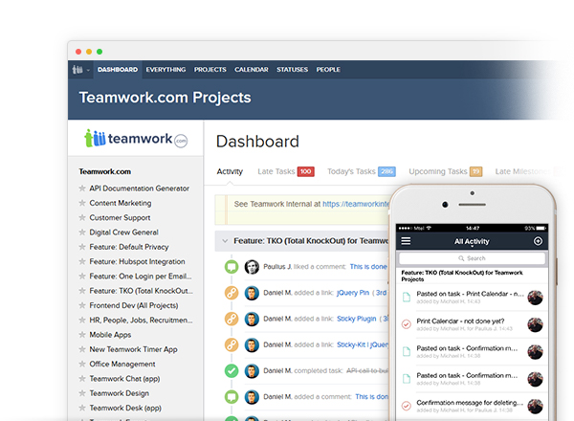Open the Teamwork Internal URL in notice
The width and height of the screenshot is (574, 421).
pos(356,204)
